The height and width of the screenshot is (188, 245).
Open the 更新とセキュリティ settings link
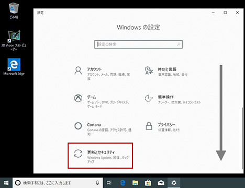pyautogui.click(x=101, y=156)
